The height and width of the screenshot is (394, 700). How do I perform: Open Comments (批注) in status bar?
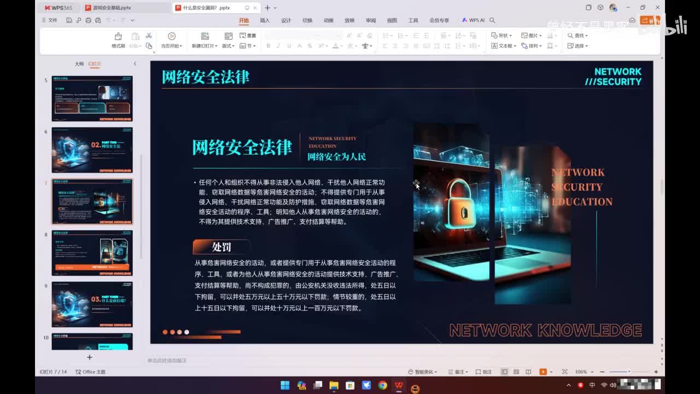click(483, 372)
